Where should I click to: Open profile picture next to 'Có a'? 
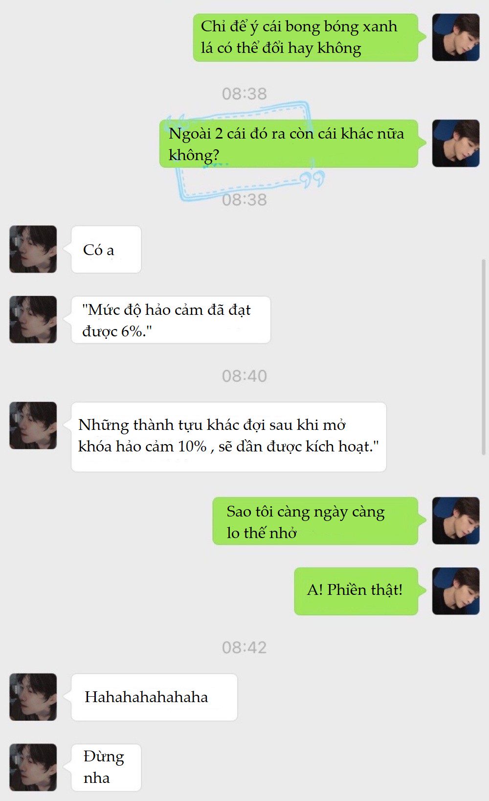pos(33,249)
